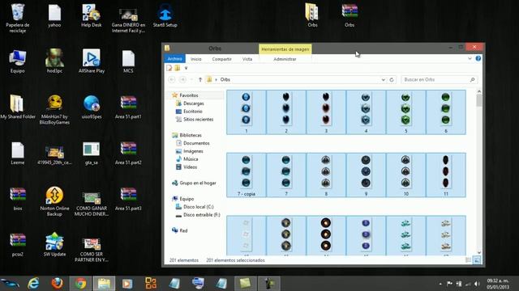This screenshot has width=519, height=291.
Task: Open the Archivo ribbon tab
Action: [175, 59]
